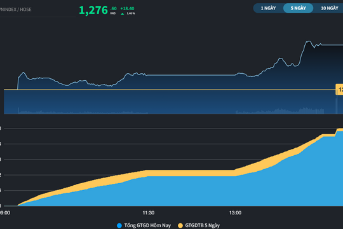Click the VND currency label
Screen dimensions: 343x229
coord(112,13)
